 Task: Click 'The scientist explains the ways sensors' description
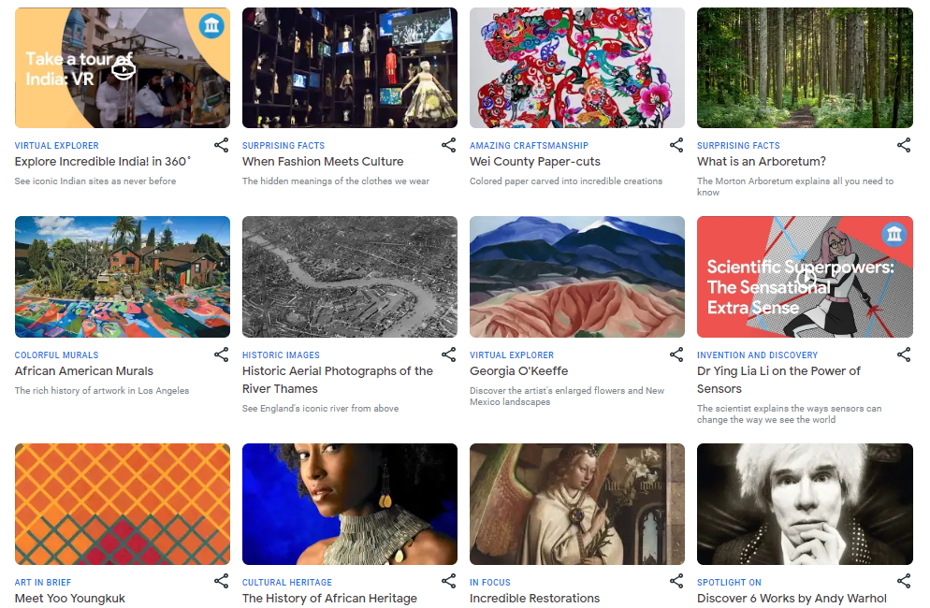click(790, 413)
